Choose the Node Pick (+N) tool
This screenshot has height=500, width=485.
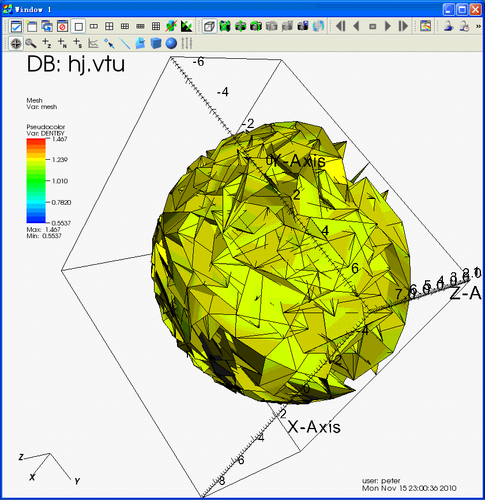coord(62,43)
